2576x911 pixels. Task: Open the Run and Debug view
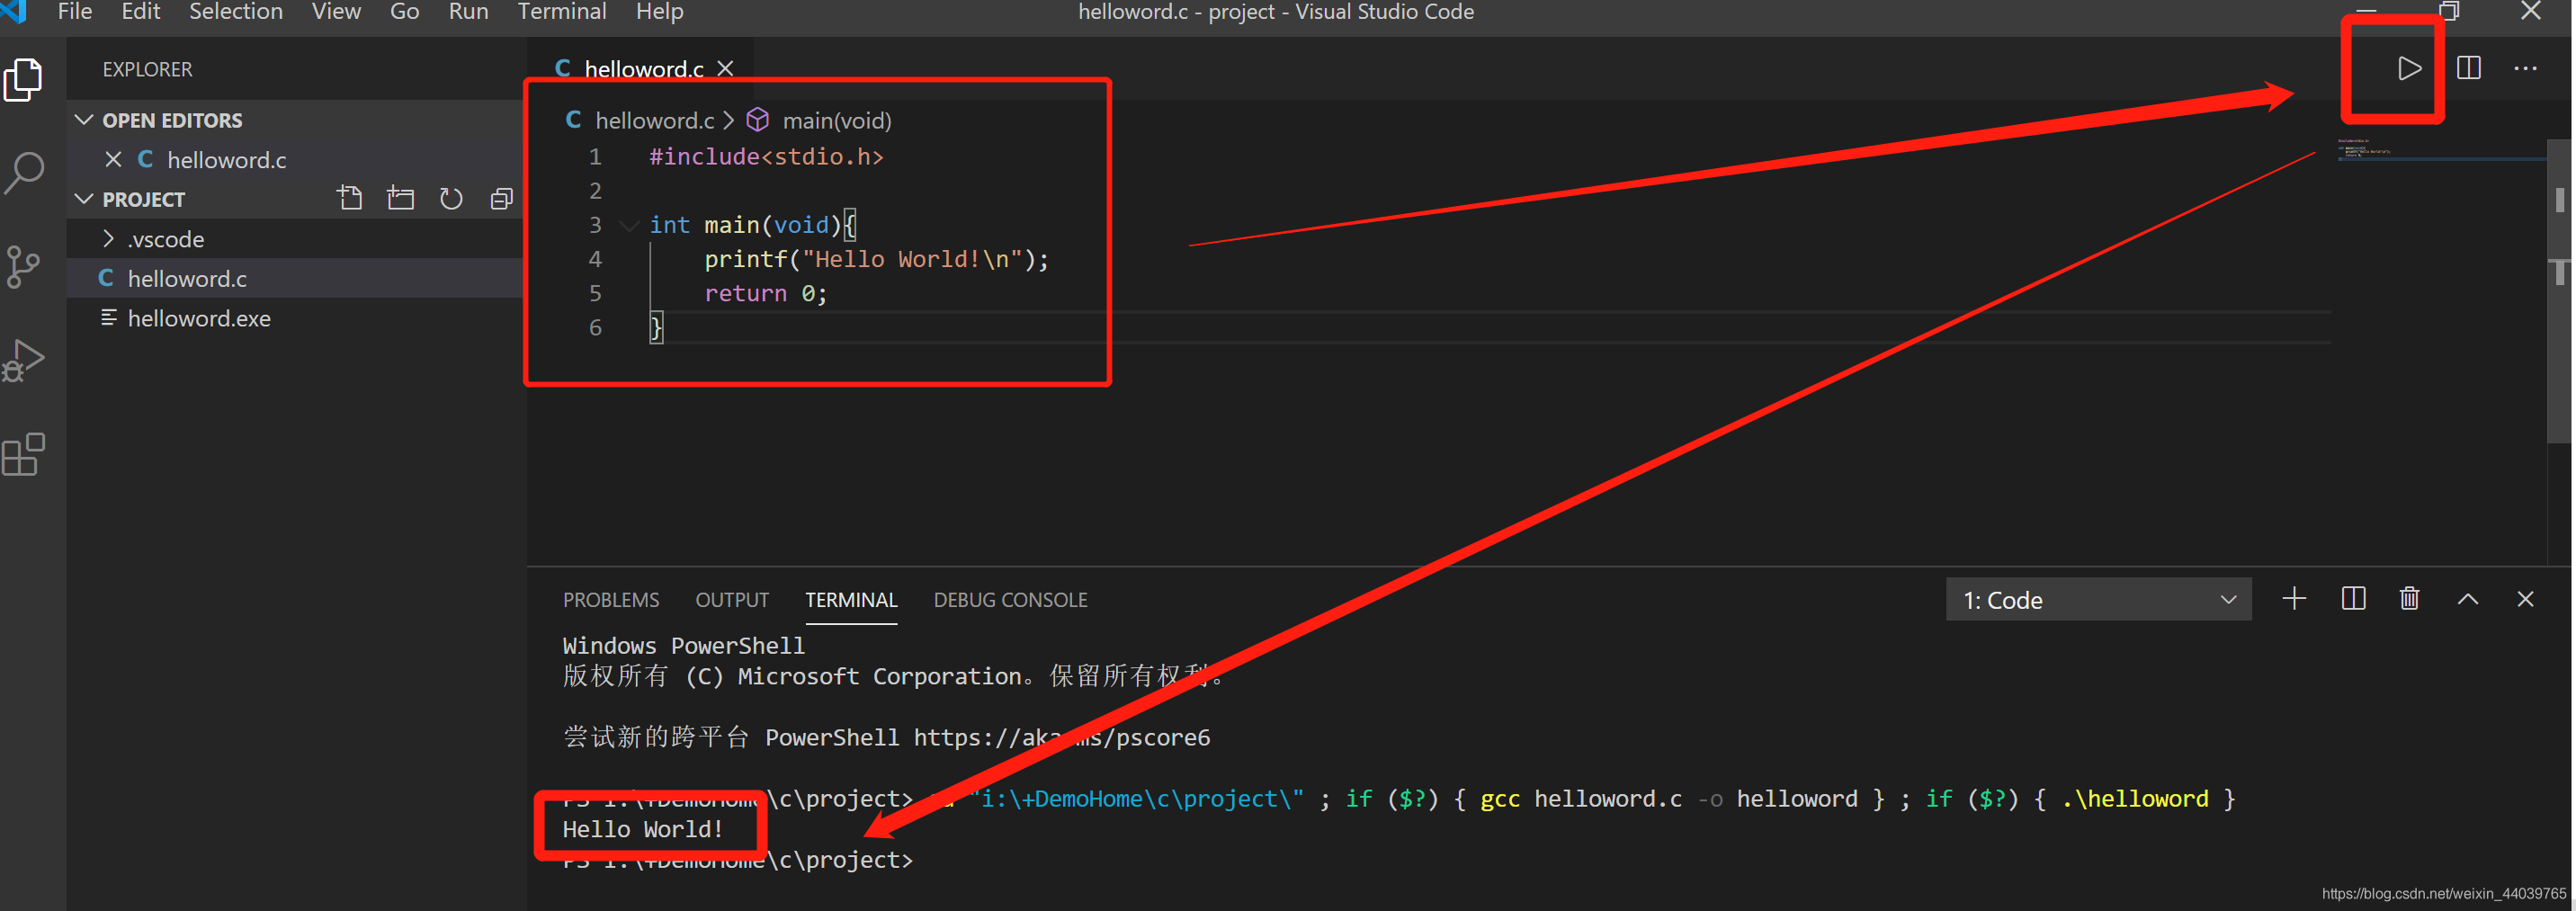tap(24, 361)
